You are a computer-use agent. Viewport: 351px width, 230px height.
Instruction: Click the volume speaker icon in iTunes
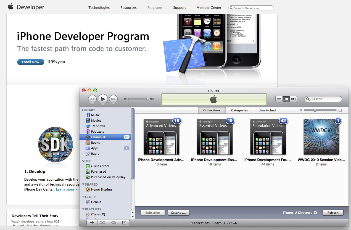click(x=126, y=99)
